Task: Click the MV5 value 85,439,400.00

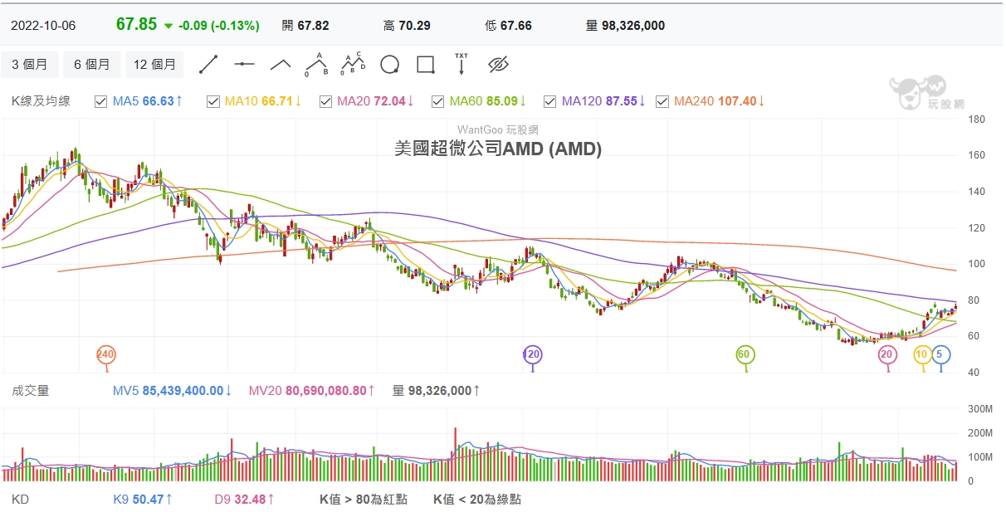Action: pos(183,390)
